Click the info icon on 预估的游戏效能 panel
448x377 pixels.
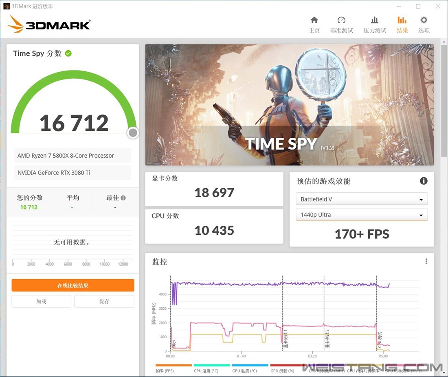click(424, 181)
